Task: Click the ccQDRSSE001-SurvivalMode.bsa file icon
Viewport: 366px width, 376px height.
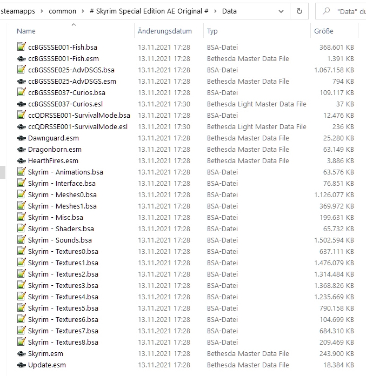Action: click(22, 115)
